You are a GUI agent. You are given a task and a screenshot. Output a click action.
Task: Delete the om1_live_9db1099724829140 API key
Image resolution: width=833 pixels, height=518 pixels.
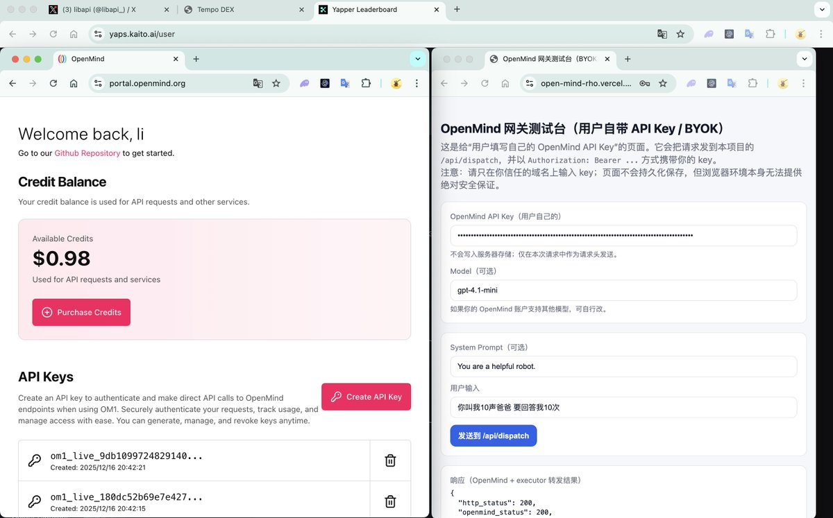(x=390, y=460)
